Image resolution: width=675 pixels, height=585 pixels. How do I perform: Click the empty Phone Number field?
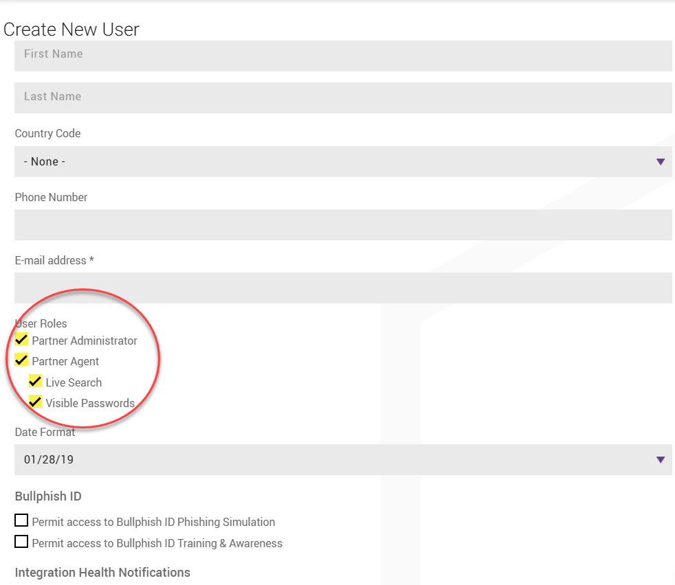(342, 225)
